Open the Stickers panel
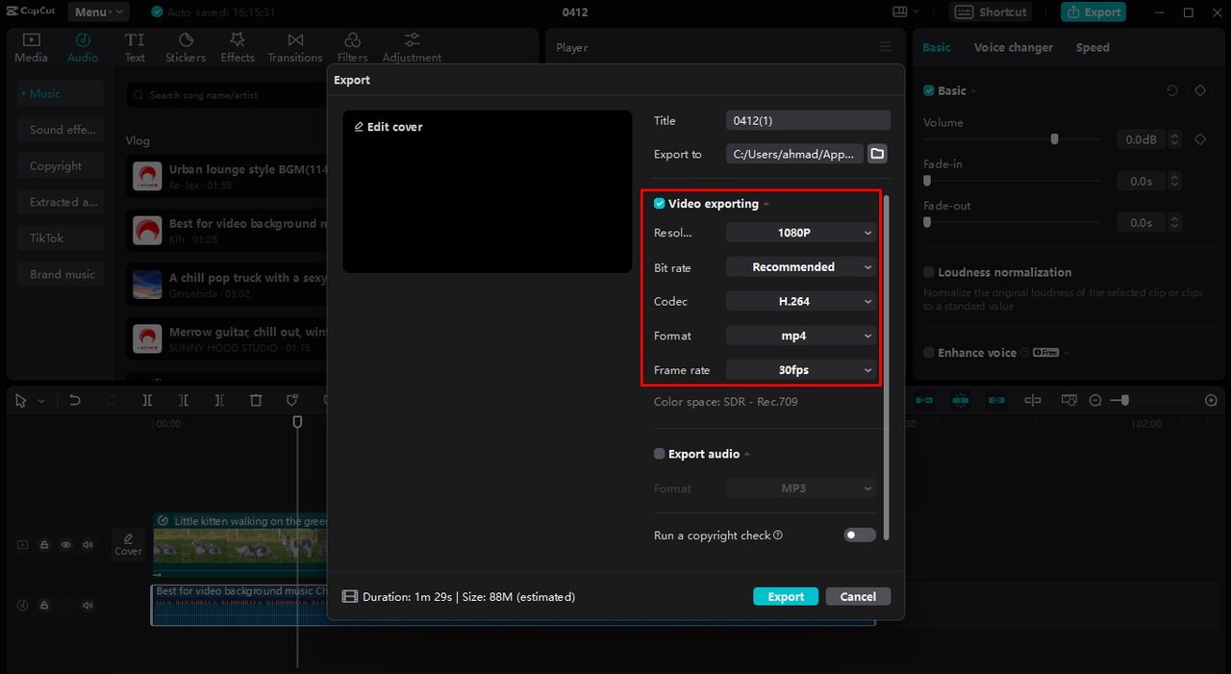 [186, 48]
